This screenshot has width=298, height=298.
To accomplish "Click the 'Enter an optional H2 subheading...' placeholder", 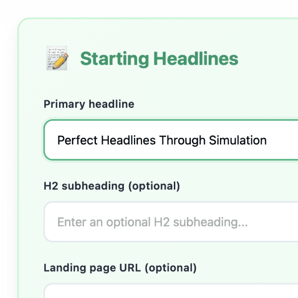I will pos(152,223).
